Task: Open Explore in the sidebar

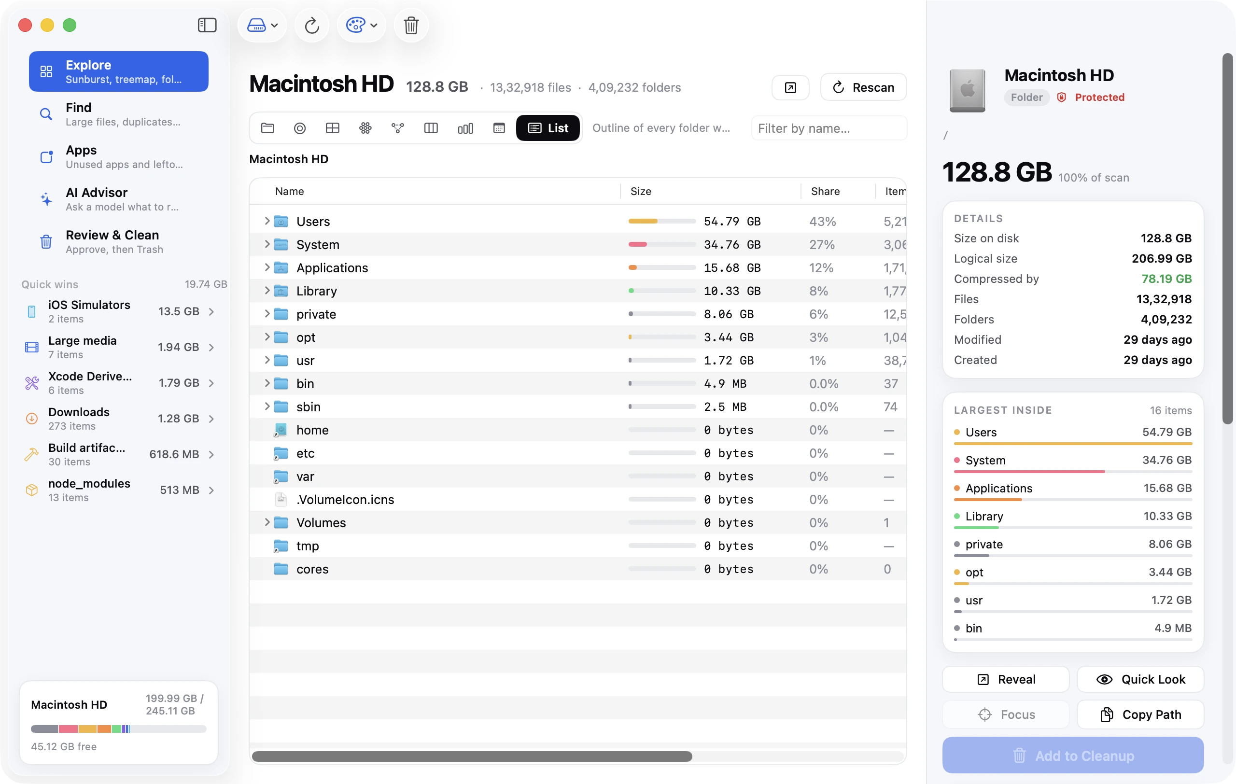Action: [x=119, y=71]
